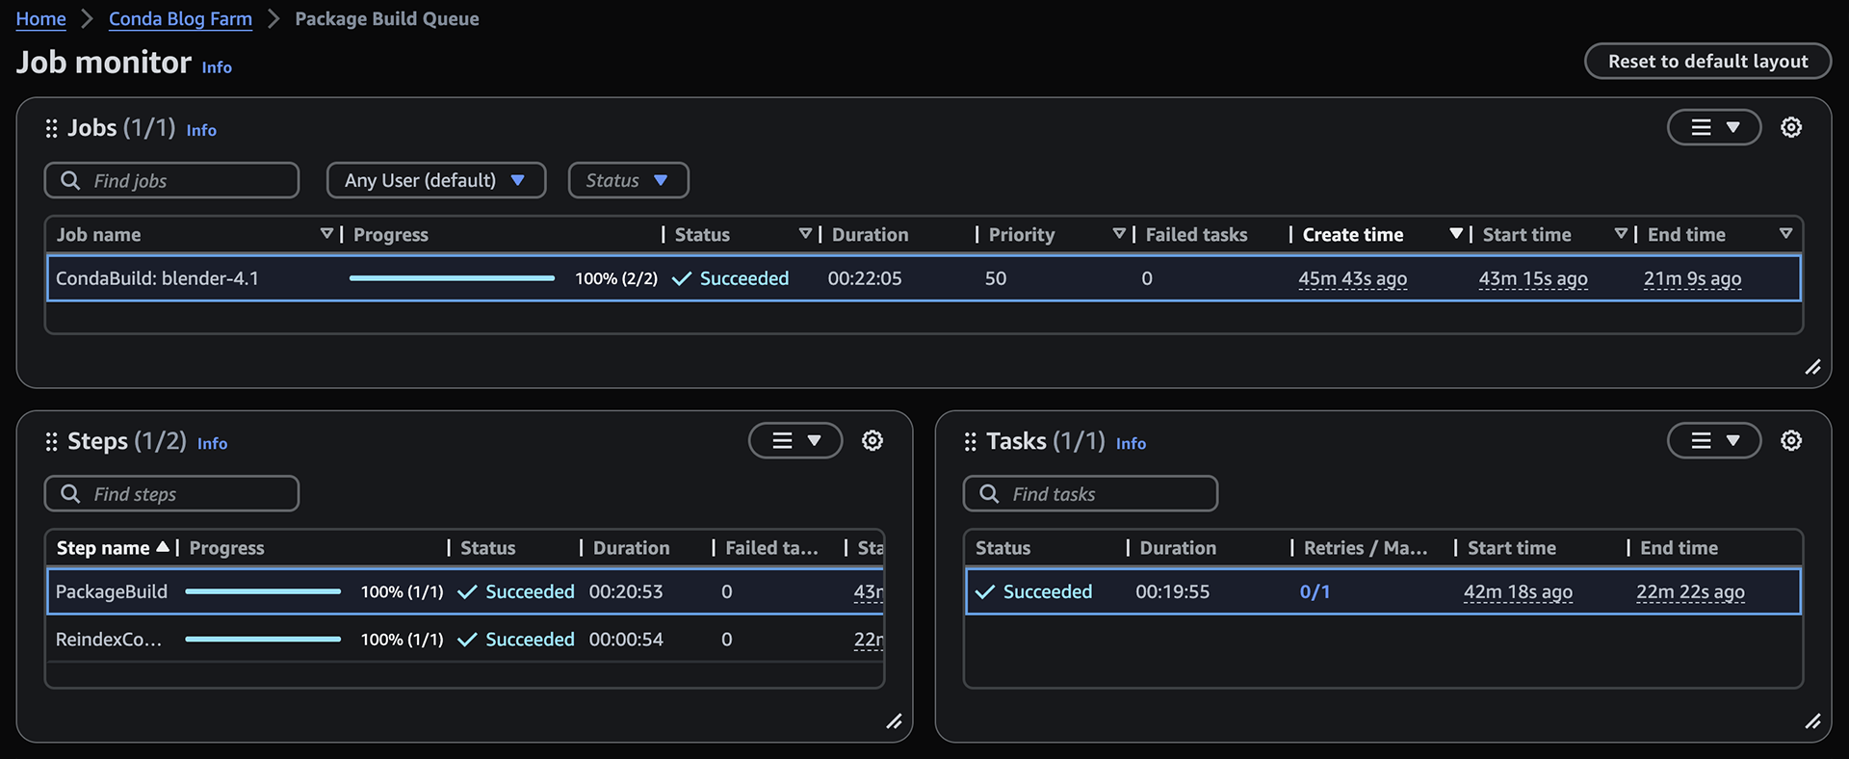
Task: Go to Conda Blog Farm breadcrumb
Action: click(180, 19)
